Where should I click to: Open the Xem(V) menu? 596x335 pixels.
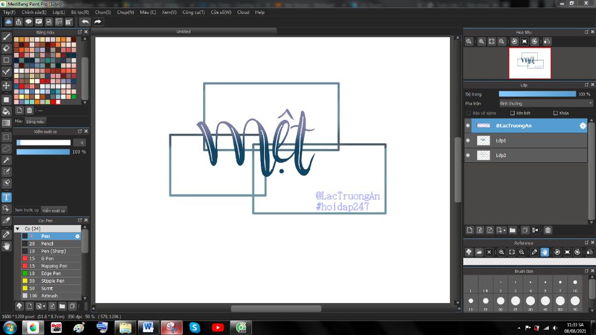click(169, 12)
